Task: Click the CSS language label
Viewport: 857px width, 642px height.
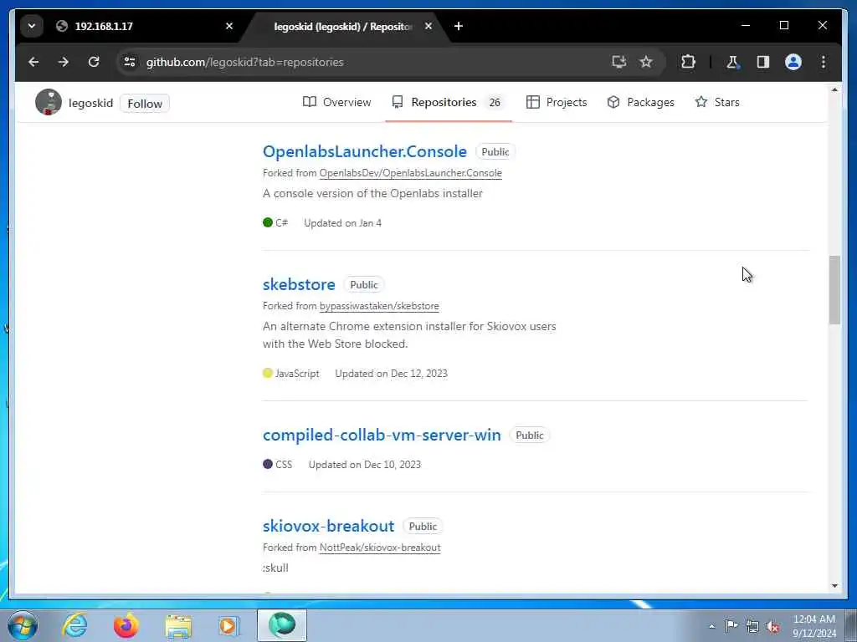Action: (284, 465)
